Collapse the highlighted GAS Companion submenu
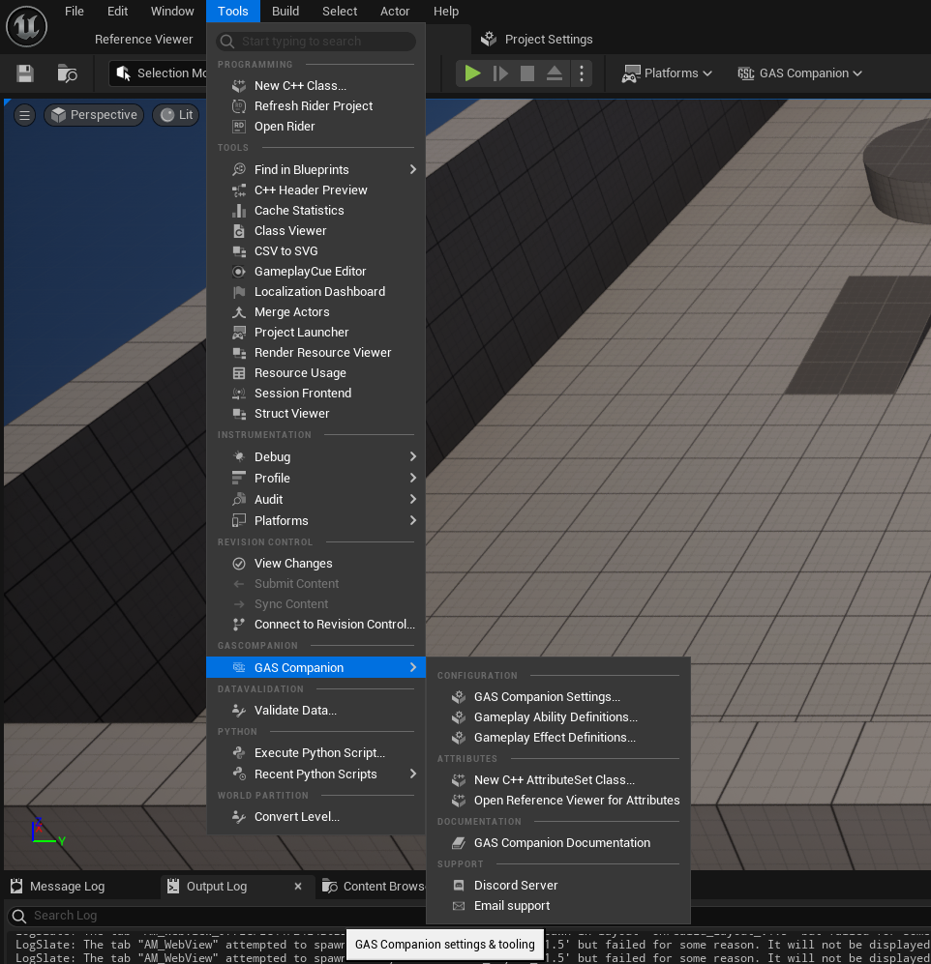This screenshot has width=931, height=964. point(316,668)
